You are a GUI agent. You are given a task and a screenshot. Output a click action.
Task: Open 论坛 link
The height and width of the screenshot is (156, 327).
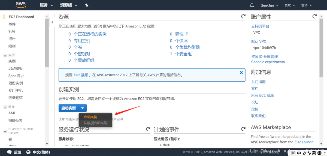pyautogui.click(x=255, y=102)
